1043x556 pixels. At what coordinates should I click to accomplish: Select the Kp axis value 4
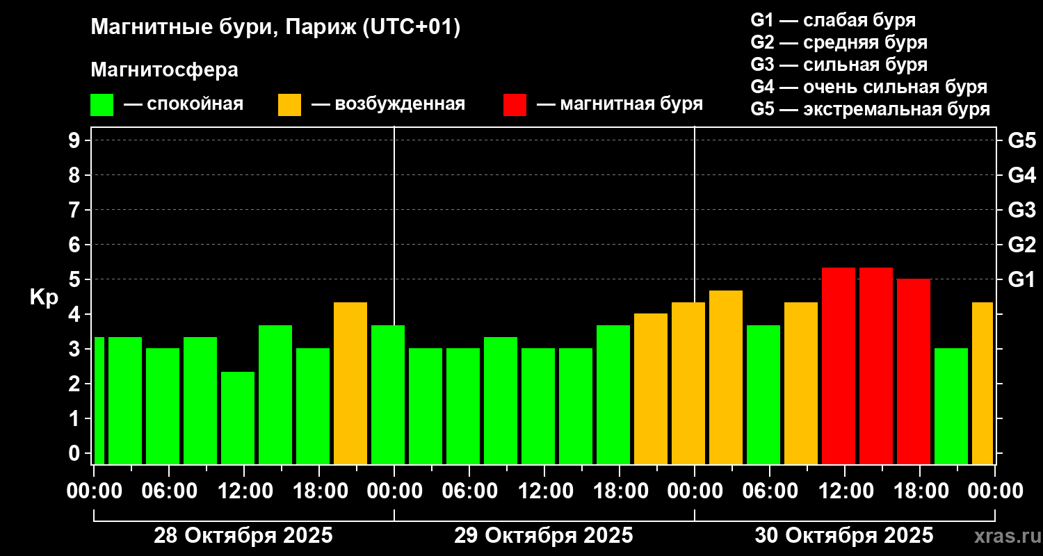(76, 314)
